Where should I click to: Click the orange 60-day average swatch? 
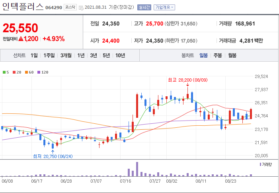(26, 72)
